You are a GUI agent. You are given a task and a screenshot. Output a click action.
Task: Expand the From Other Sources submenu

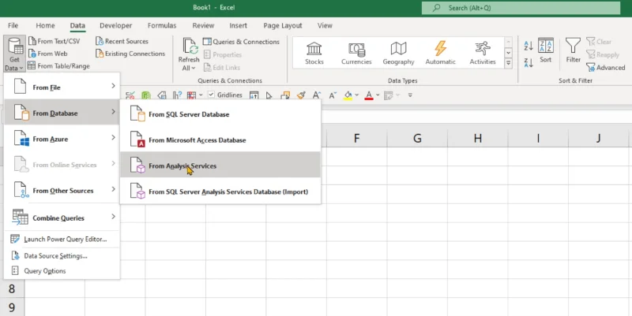coord(62,190)
